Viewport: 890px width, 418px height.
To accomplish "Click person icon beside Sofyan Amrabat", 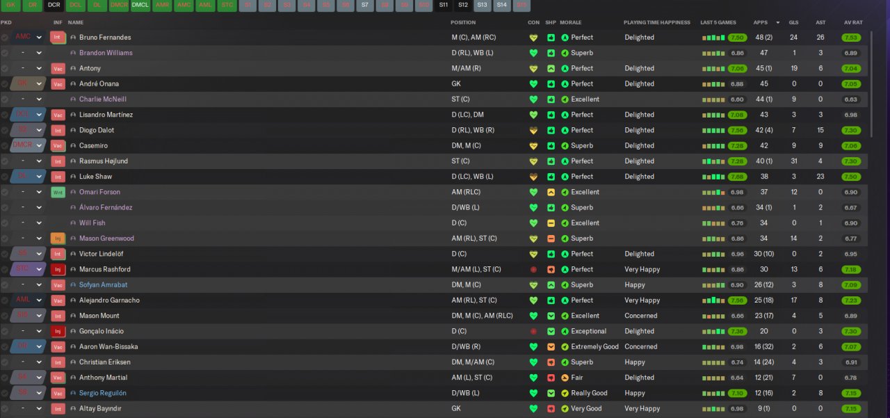I will 73,285.
